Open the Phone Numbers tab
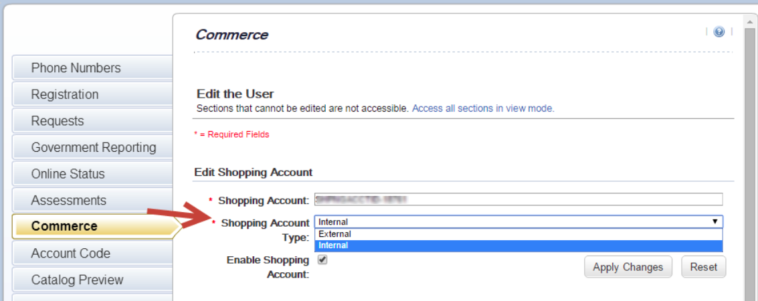The image size is (758, 301). [x=92, y=68]
